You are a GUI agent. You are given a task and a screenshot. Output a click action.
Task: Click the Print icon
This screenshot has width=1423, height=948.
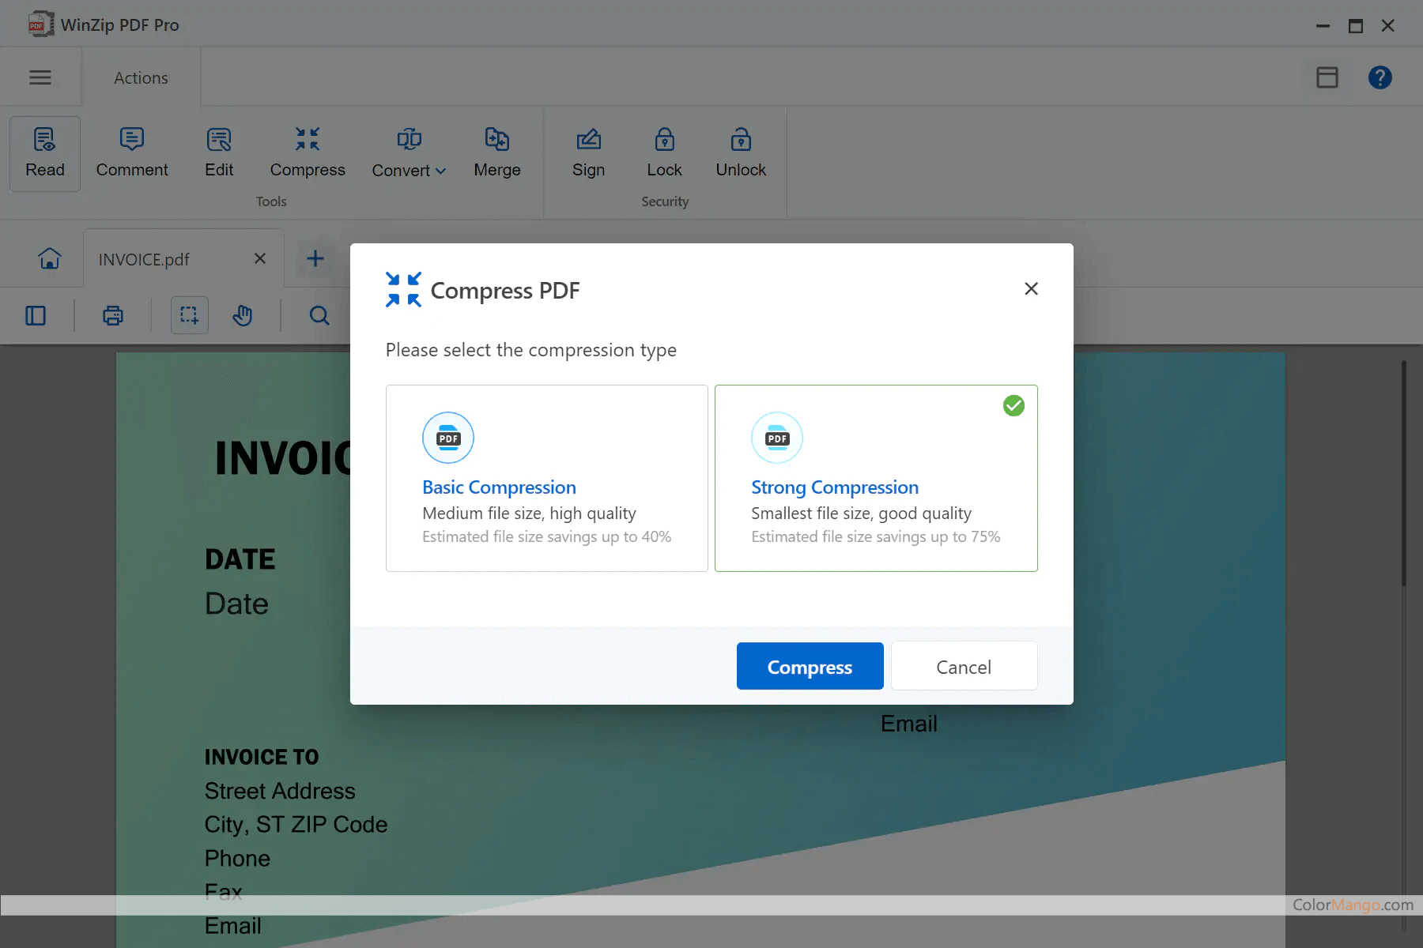tap(112, 315)
